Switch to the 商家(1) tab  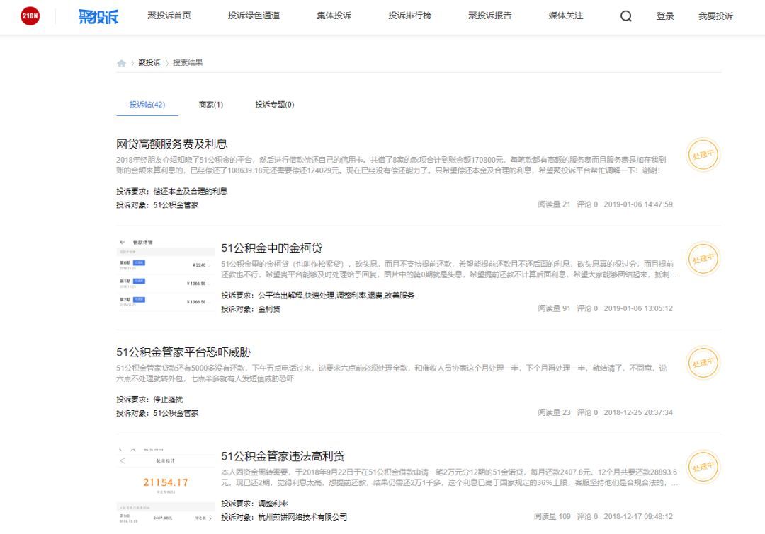click(x=211, y=104)
